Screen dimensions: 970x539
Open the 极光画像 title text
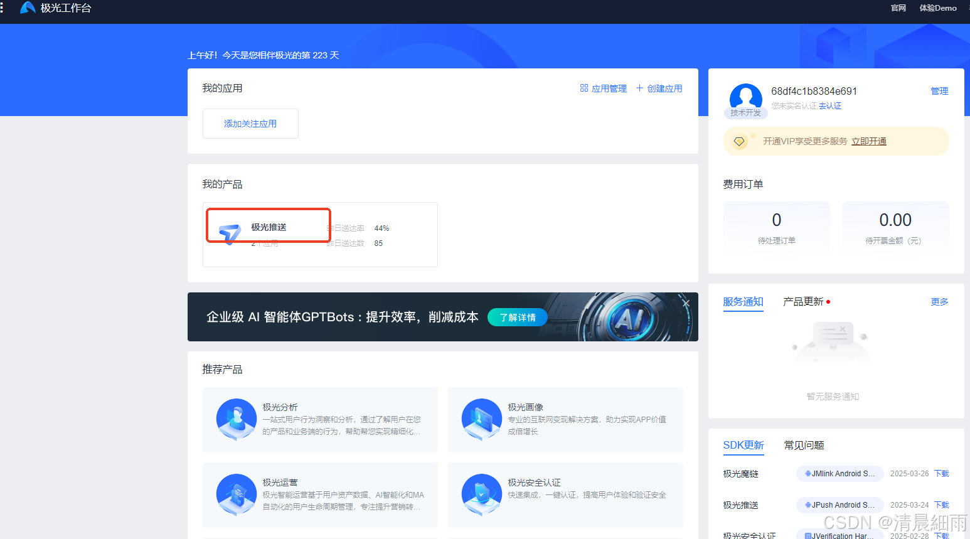click(x=525, y=407)
